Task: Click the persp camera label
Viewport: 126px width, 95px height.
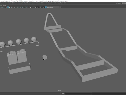Action: coord(59,91)
